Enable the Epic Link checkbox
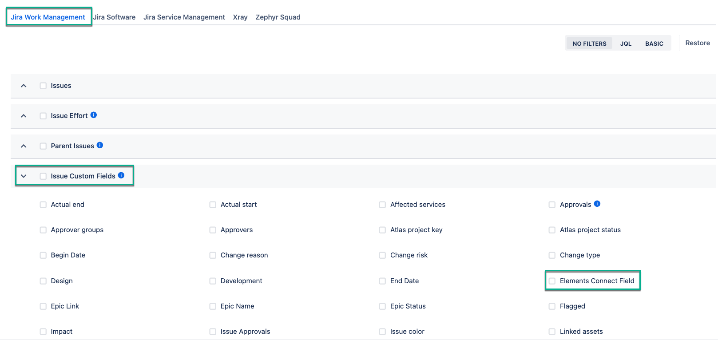Viewport: 718px width, 340px height. 43,306
